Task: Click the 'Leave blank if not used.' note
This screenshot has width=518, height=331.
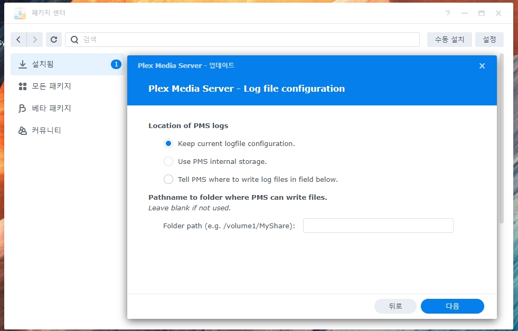Action: (189, 208)
